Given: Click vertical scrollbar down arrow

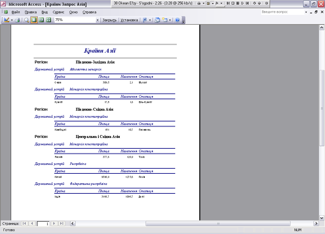Looking at the screenshot, I should pos(322,218).
